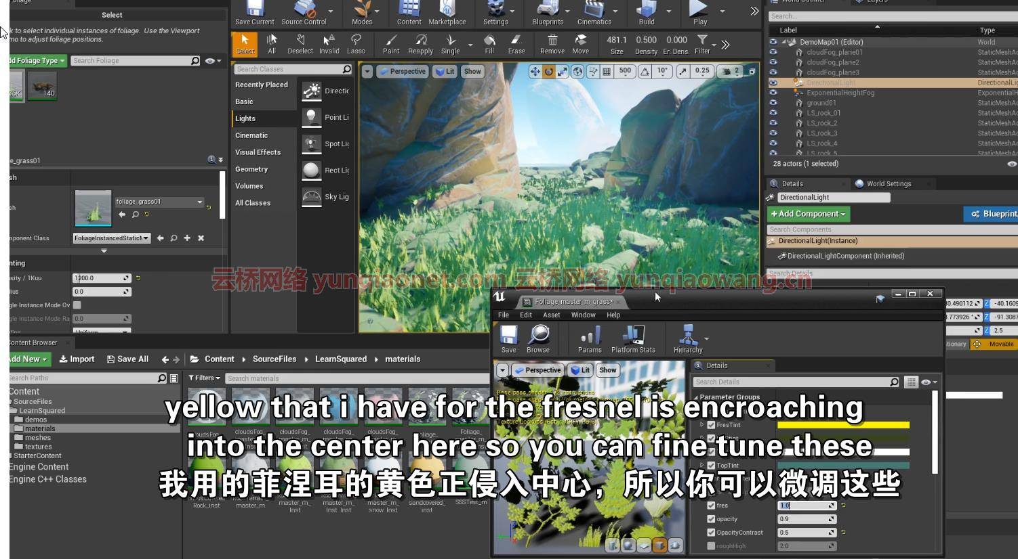Toggle FresTint parameter checkbox
Image resolution: width=1018 pixels, height=559 pixels.
[x=711, y=425]
